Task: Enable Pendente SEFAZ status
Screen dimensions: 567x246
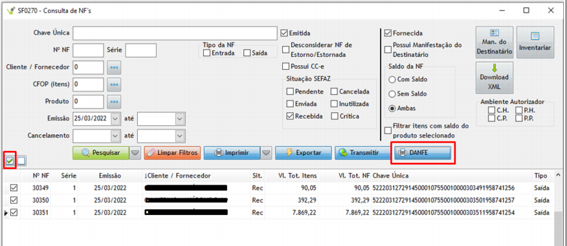Action: 290,92
